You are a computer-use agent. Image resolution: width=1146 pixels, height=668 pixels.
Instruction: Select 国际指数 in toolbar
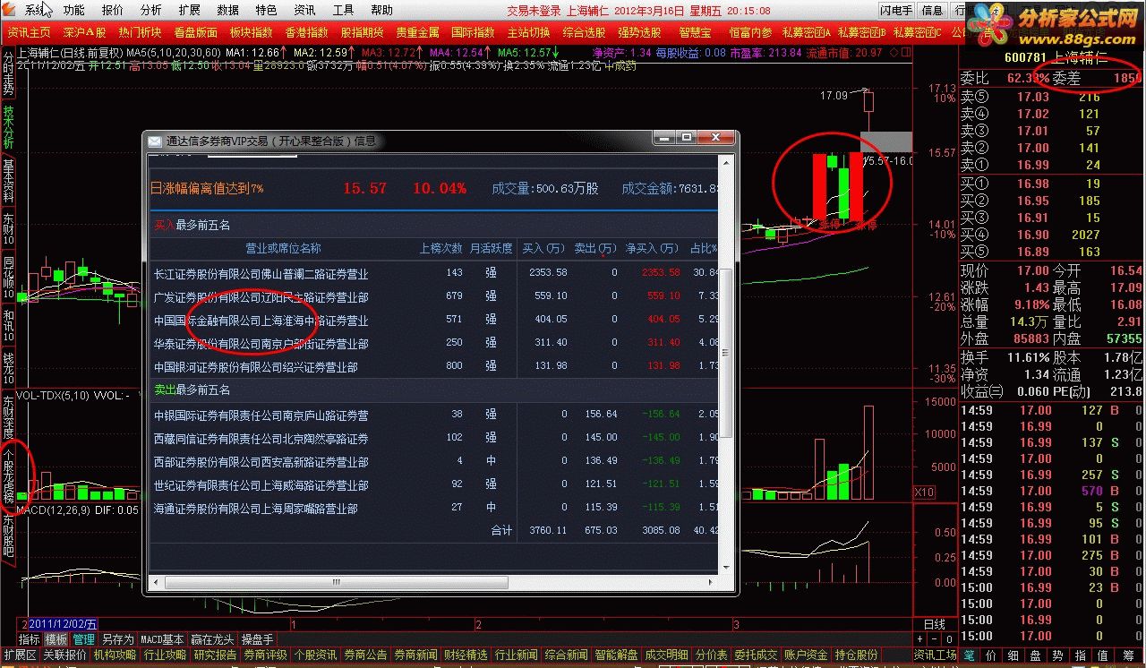tap(473, 32)
